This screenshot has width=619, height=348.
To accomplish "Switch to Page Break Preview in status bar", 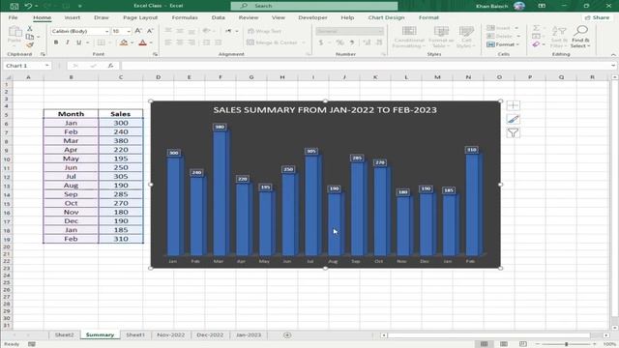I will [x=522, y=344].
